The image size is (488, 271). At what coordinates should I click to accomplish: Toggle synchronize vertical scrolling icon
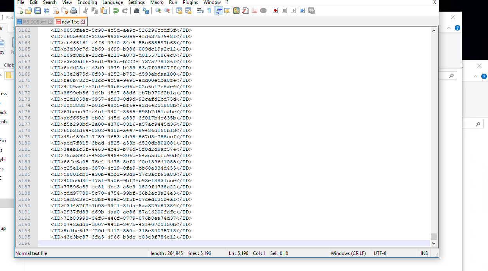(x=179, y=11)
